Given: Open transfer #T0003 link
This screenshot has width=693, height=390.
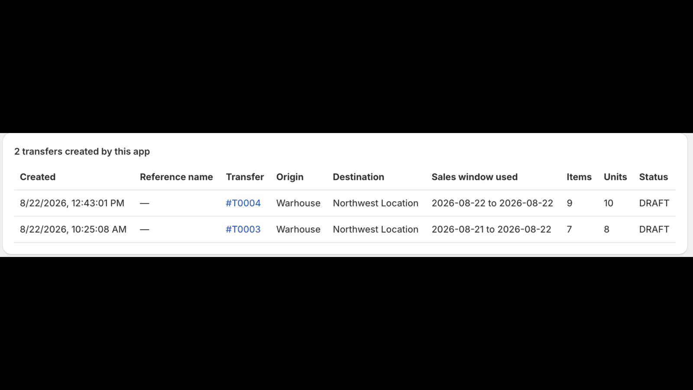Looking at the screenshot, I should point(243,229).
